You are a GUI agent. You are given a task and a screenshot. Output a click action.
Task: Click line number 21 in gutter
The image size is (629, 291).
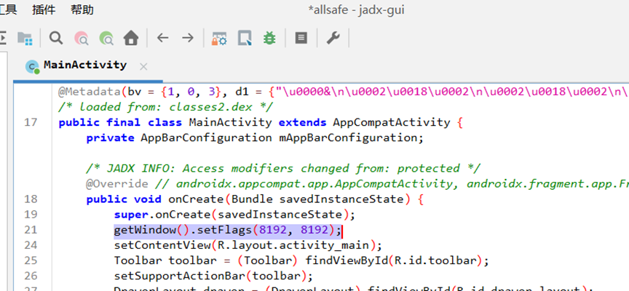(x=31, y=230)
